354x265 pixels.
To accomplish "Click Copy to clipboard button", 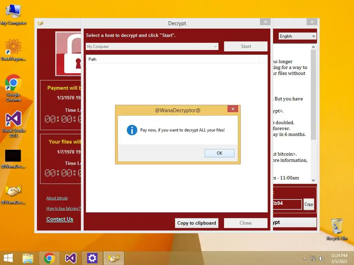I will 196,223.
